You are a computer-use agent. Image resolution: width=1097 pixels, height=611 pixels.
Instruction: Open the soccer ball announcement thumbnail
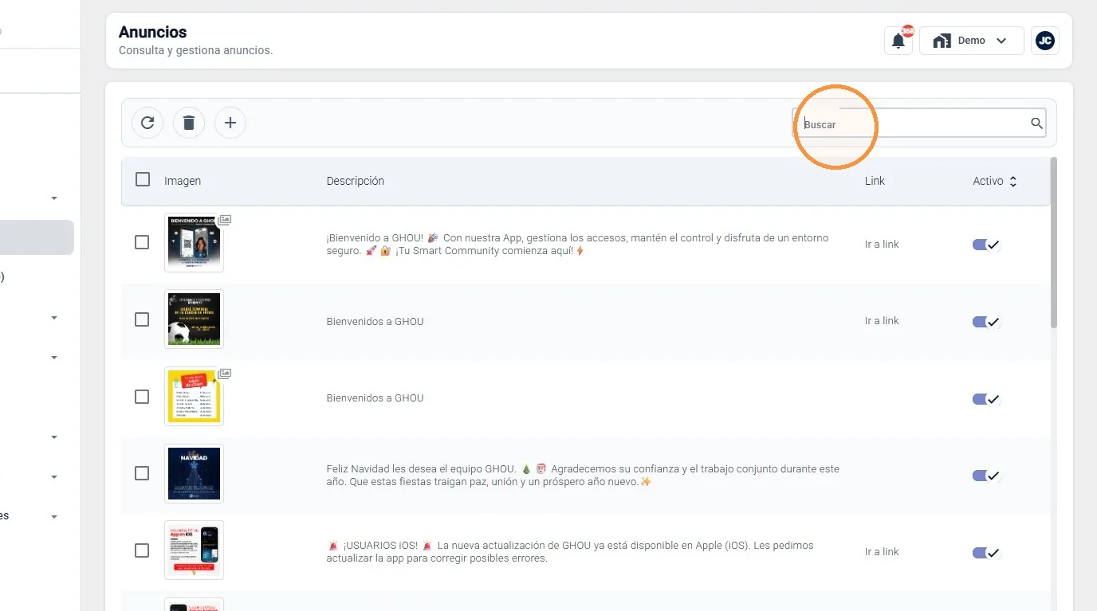(x=194, y=319)
